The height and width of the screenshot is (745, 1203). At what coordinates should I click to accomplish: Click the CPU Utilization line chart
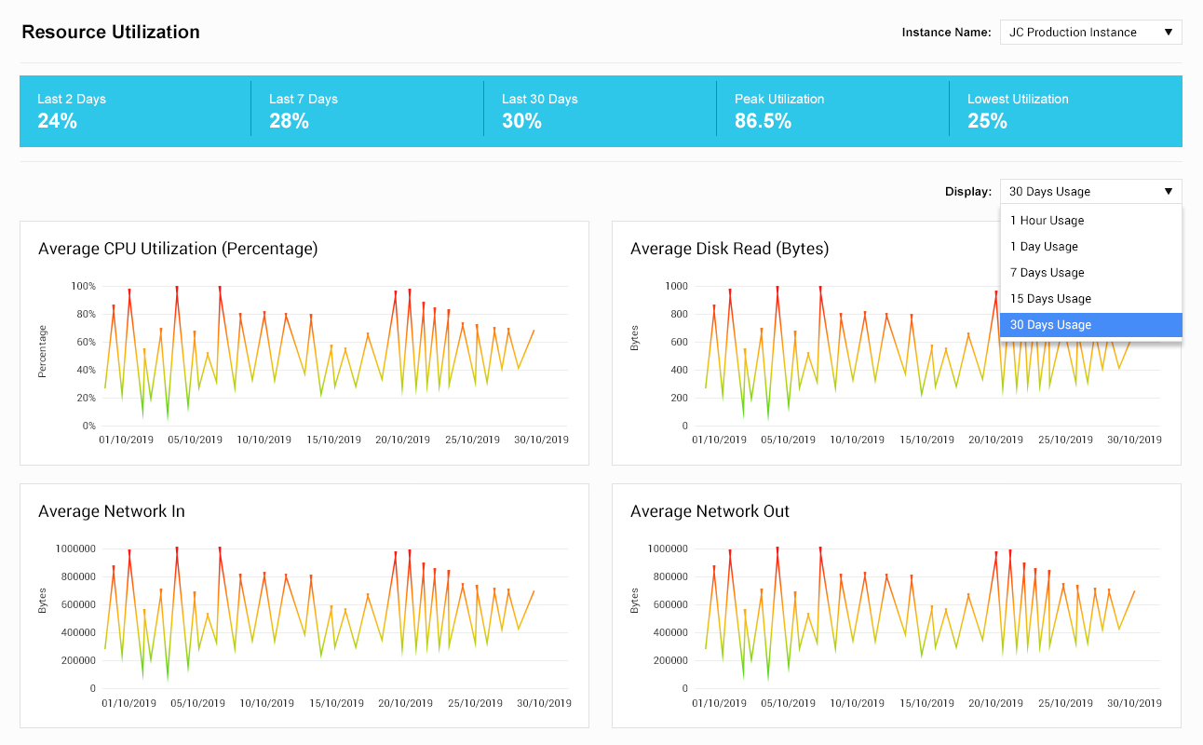coord(319,354)
